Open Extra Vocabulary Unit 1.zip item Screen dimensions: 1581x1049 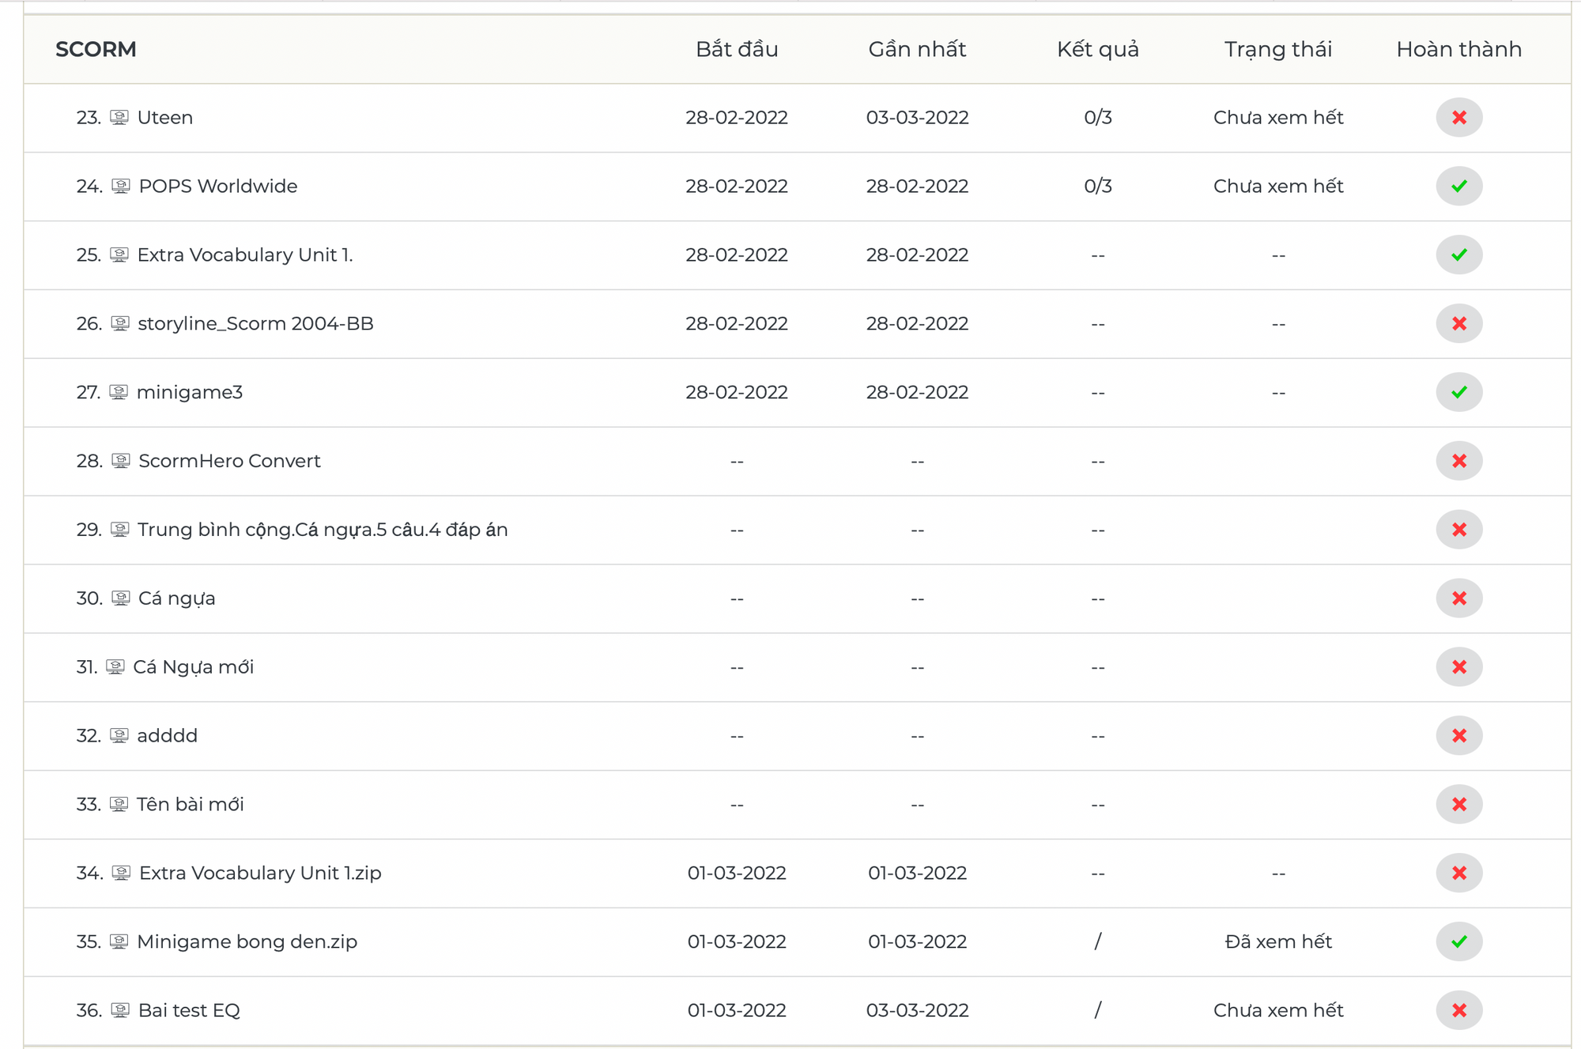tap(260, 874)
